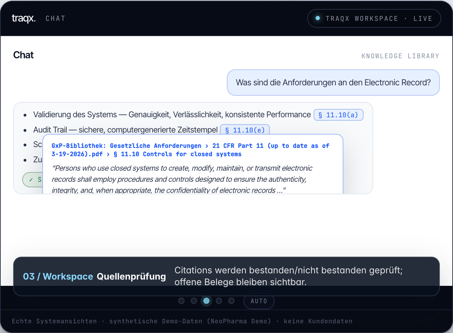This screenshot has width=453, height=333.
Task: Go to fourth slide dot
Action: coord(219,301)
